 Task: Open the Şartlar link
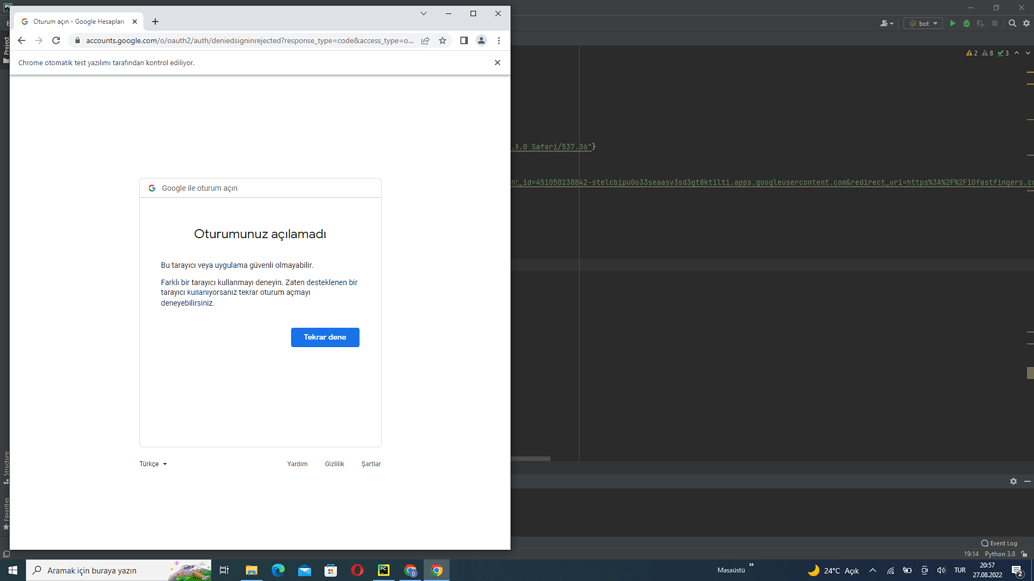(370, 463)
